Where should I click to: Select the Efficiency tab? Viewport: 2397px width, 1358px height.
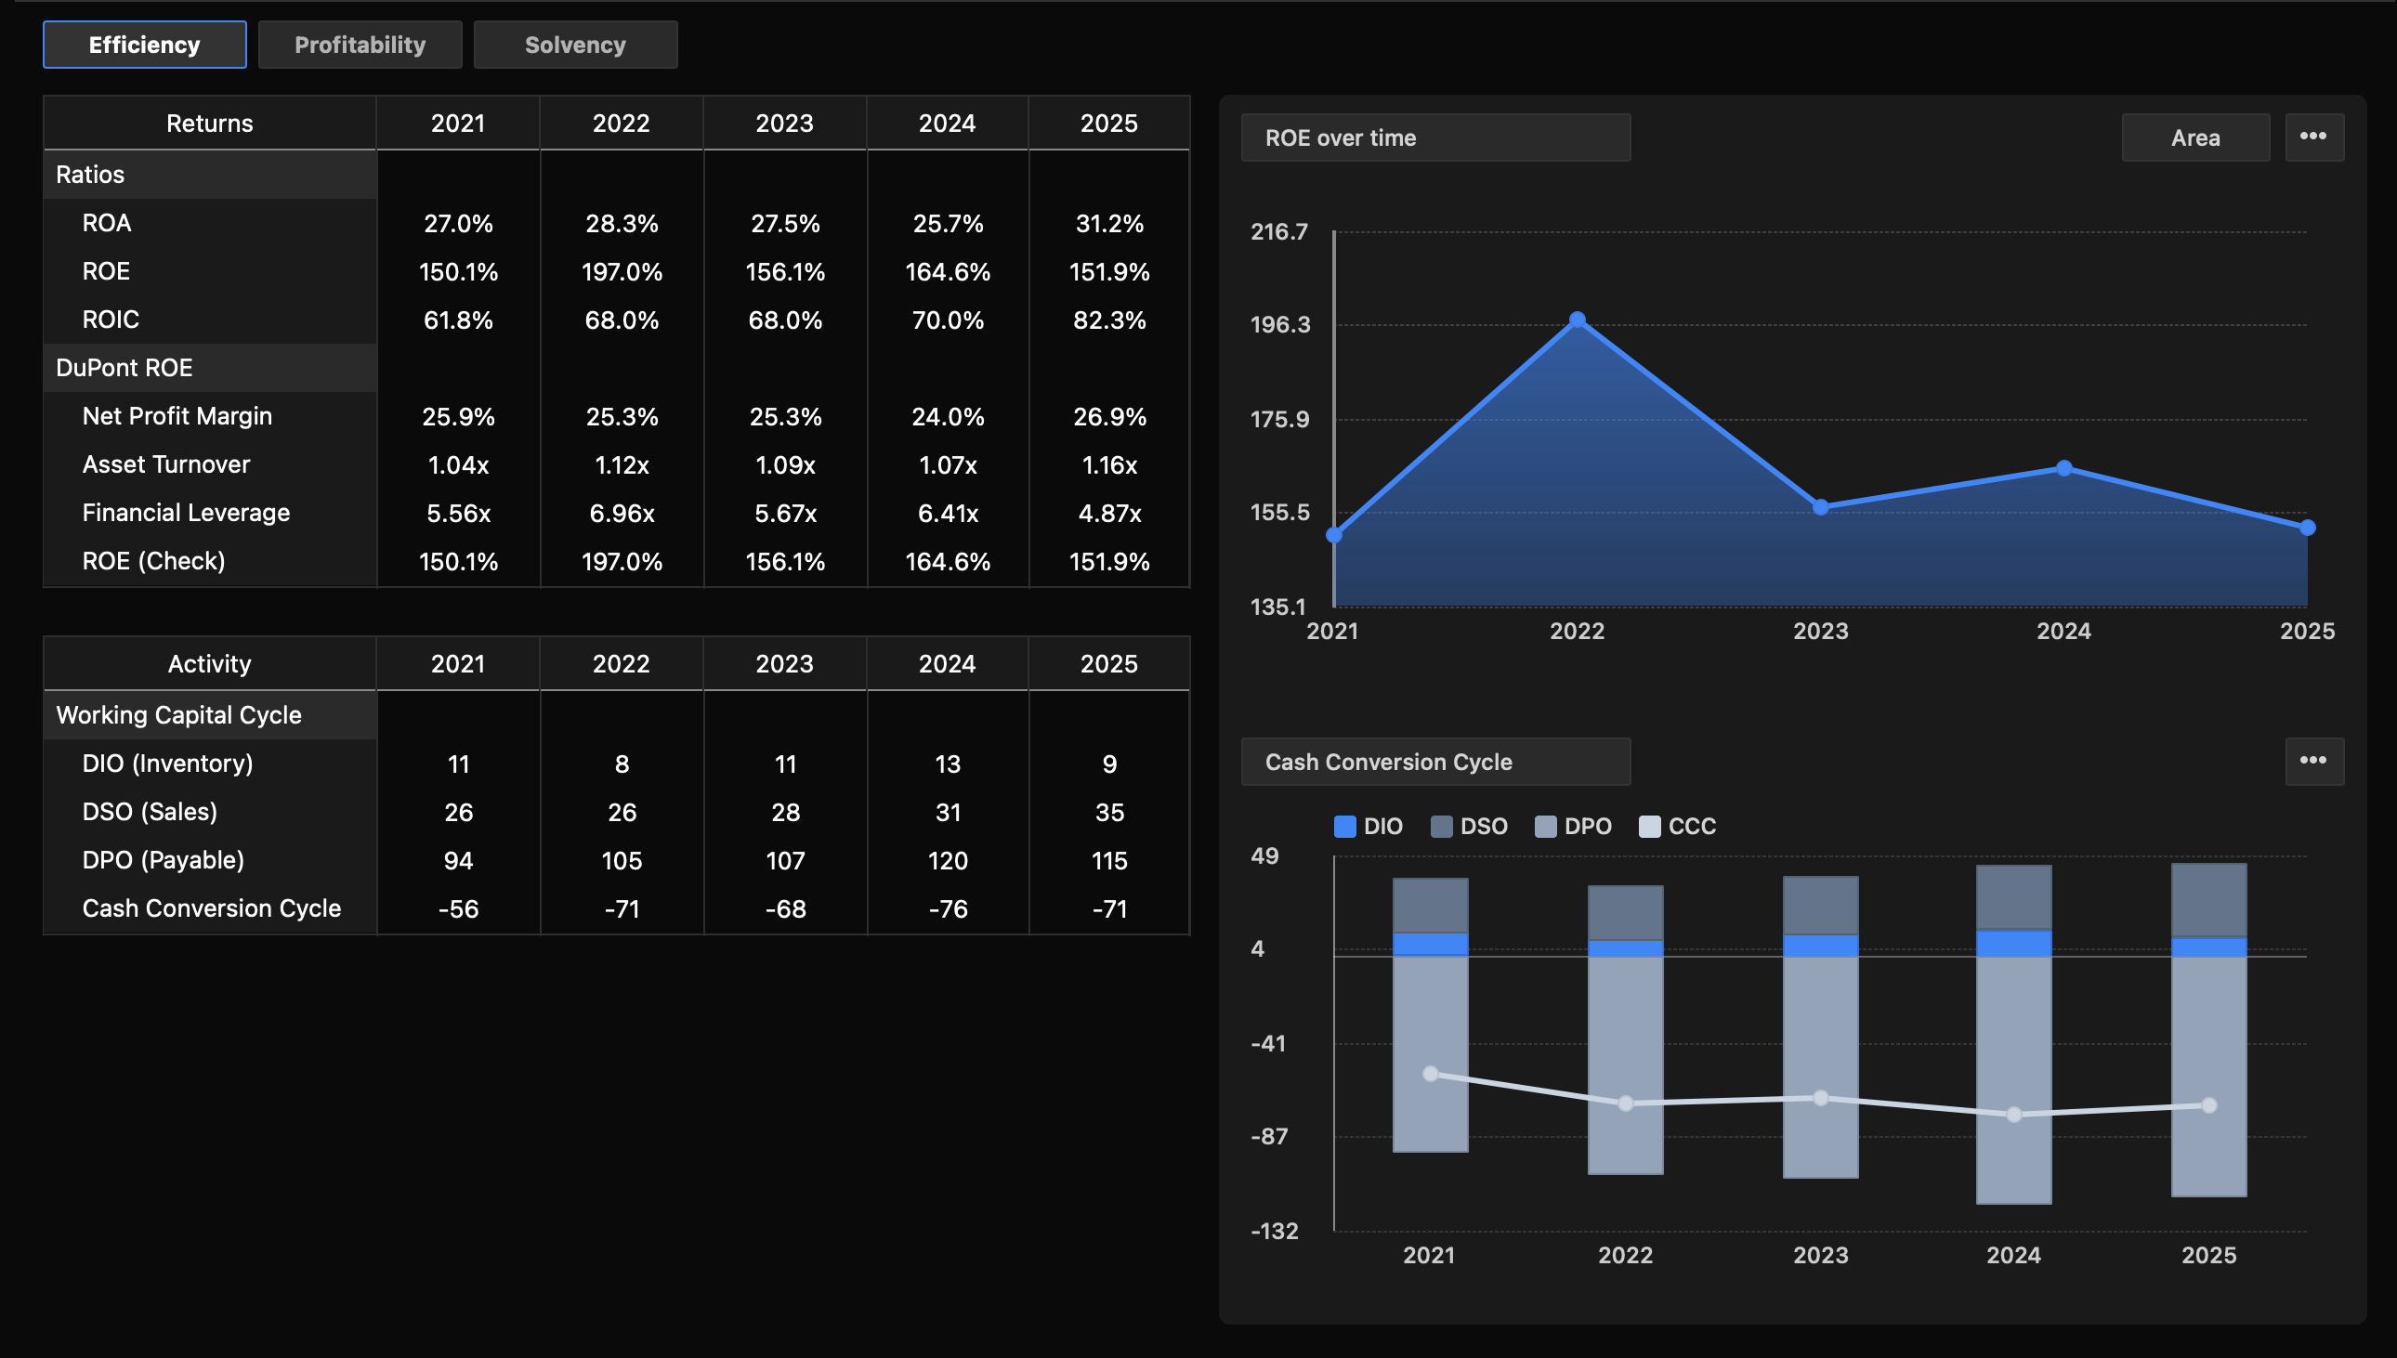click(x=144, y=44)
